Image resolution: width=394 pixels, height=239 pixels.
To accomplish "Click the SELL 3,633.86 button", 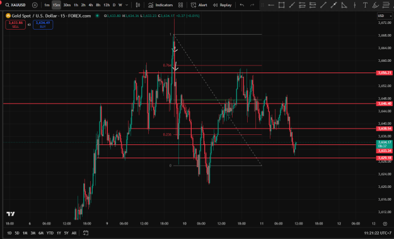I will (15, 25).
